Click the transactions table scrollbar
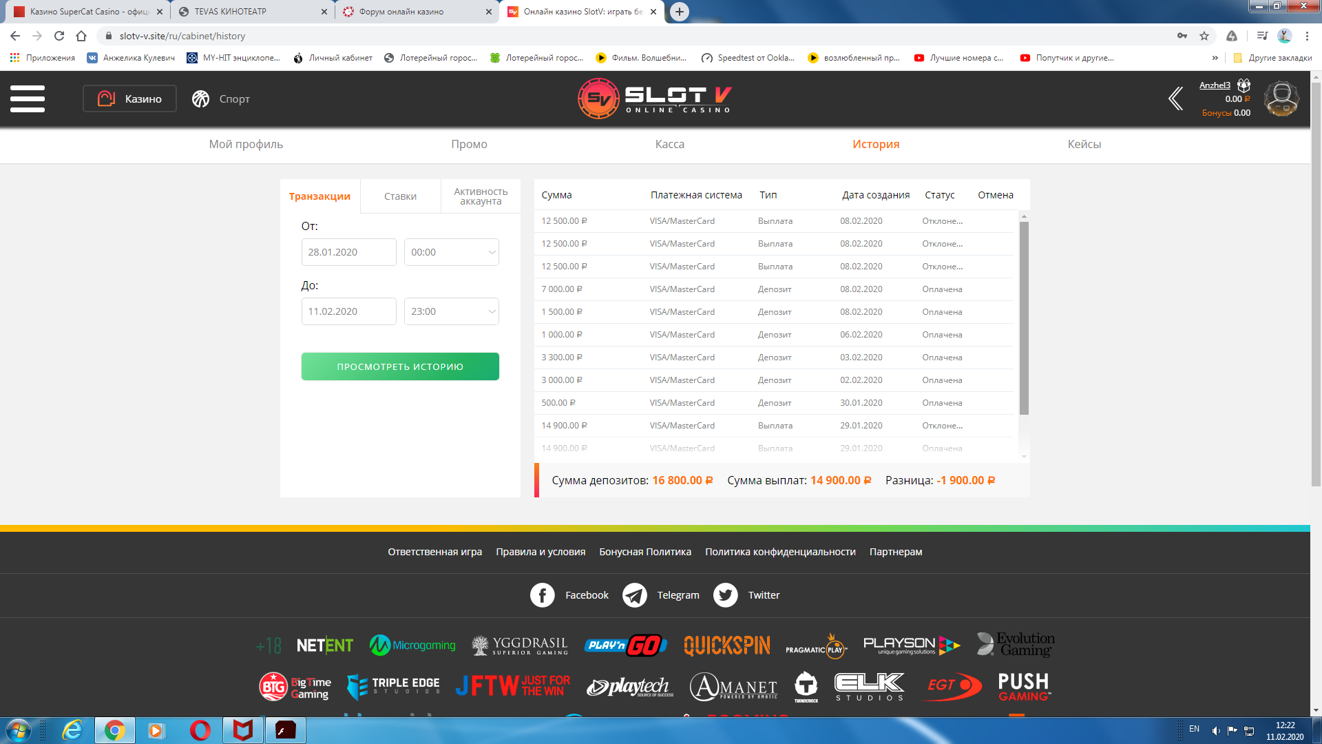 (1024, 317)
